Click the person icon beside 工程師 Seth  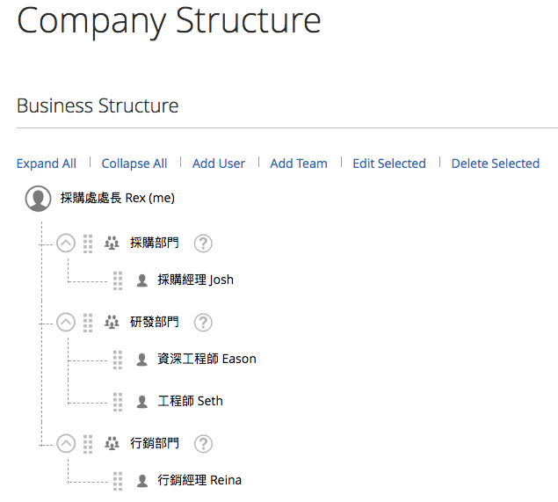(x=142, y=402)
